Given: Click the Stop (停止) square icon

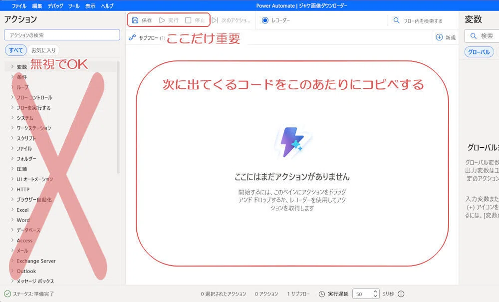Looking at the screenshot, I should [188, 20].
